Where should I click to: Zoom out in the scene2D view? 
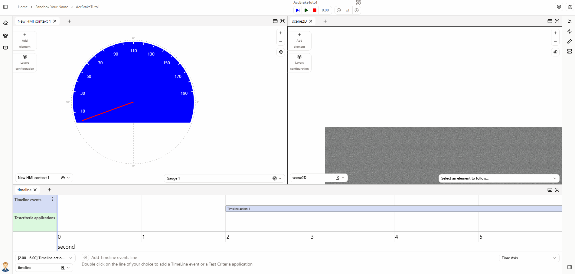(x=555, y=41)
